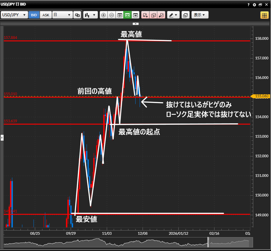This screenshot has width=271, height=251.
Task: Expand the candlestick chart type dropdown
Action: click(90, 15)
